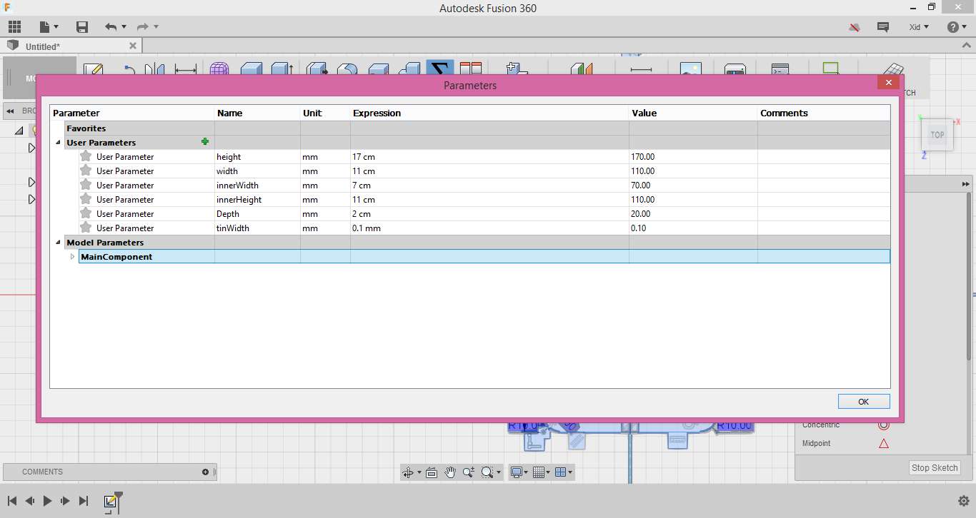Viewport: 976px width, 518px height.
Task: Save the design with the floppy disk icon
Action: point(82,27)
